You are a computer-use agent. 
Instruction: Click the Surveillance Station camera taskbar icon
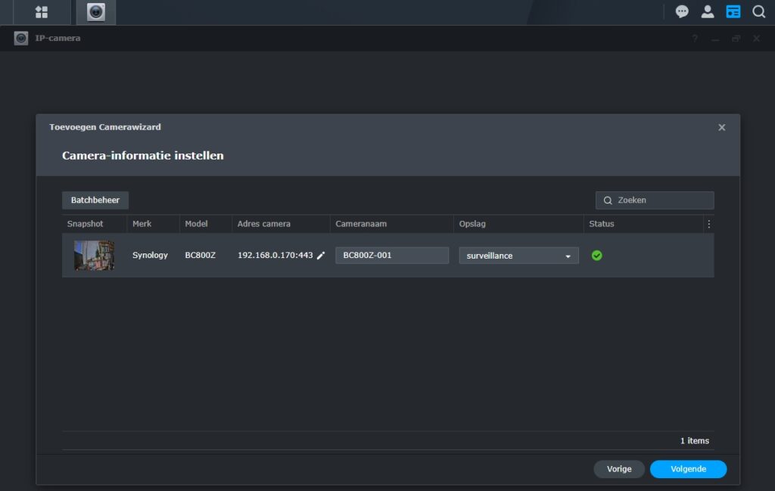(96, 12)
